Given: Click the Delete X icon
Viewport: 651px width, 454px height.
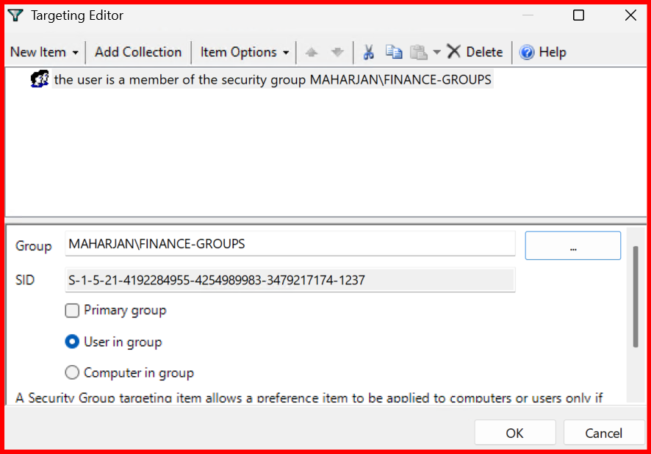Looking at the screenshot, I should tap(454, 52).
